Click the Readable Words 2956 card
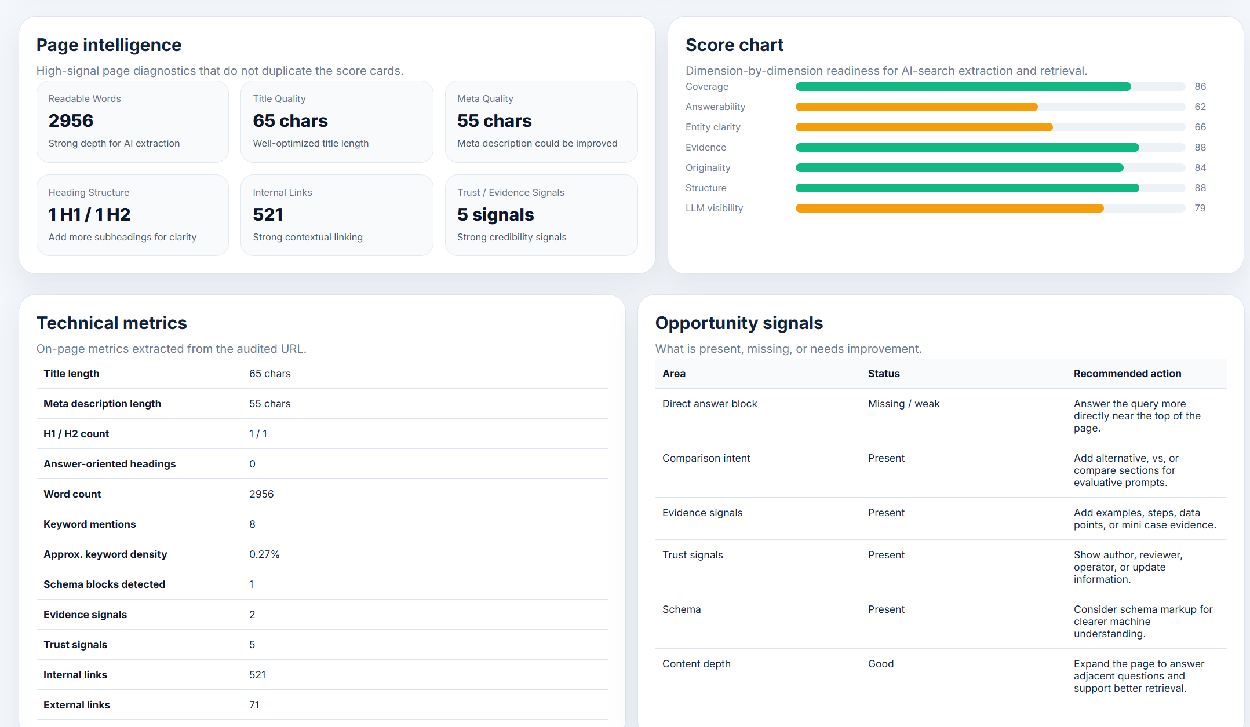The height and width of the screenshot is (727, 1250). pyautogui.click(x=133, y=122)
